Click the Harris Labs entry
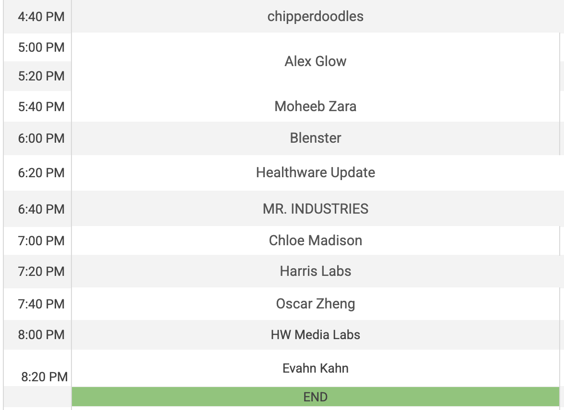This screenshot has height=410, width=564. click(x=316, y=271)
